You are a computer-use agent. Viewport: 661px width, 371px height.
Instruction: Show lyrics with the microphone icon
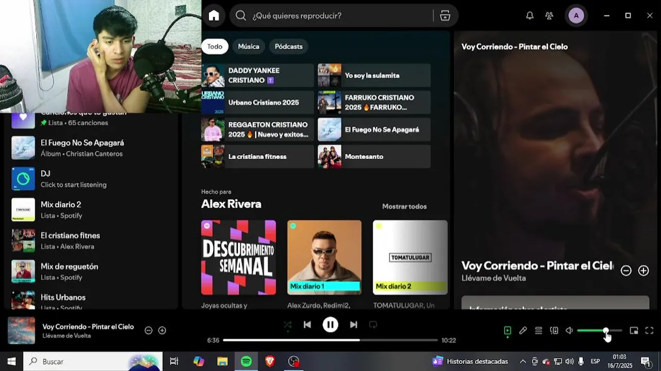pos(523,330)
